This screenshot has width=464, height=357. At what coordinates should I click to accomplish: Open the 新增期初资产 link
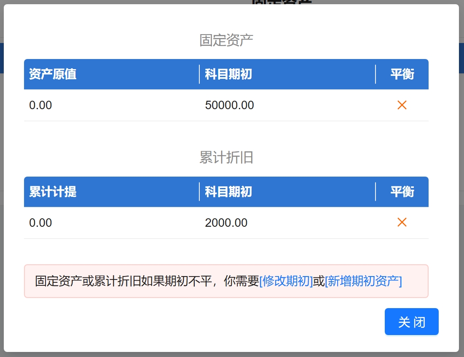(x=363, y=281)
